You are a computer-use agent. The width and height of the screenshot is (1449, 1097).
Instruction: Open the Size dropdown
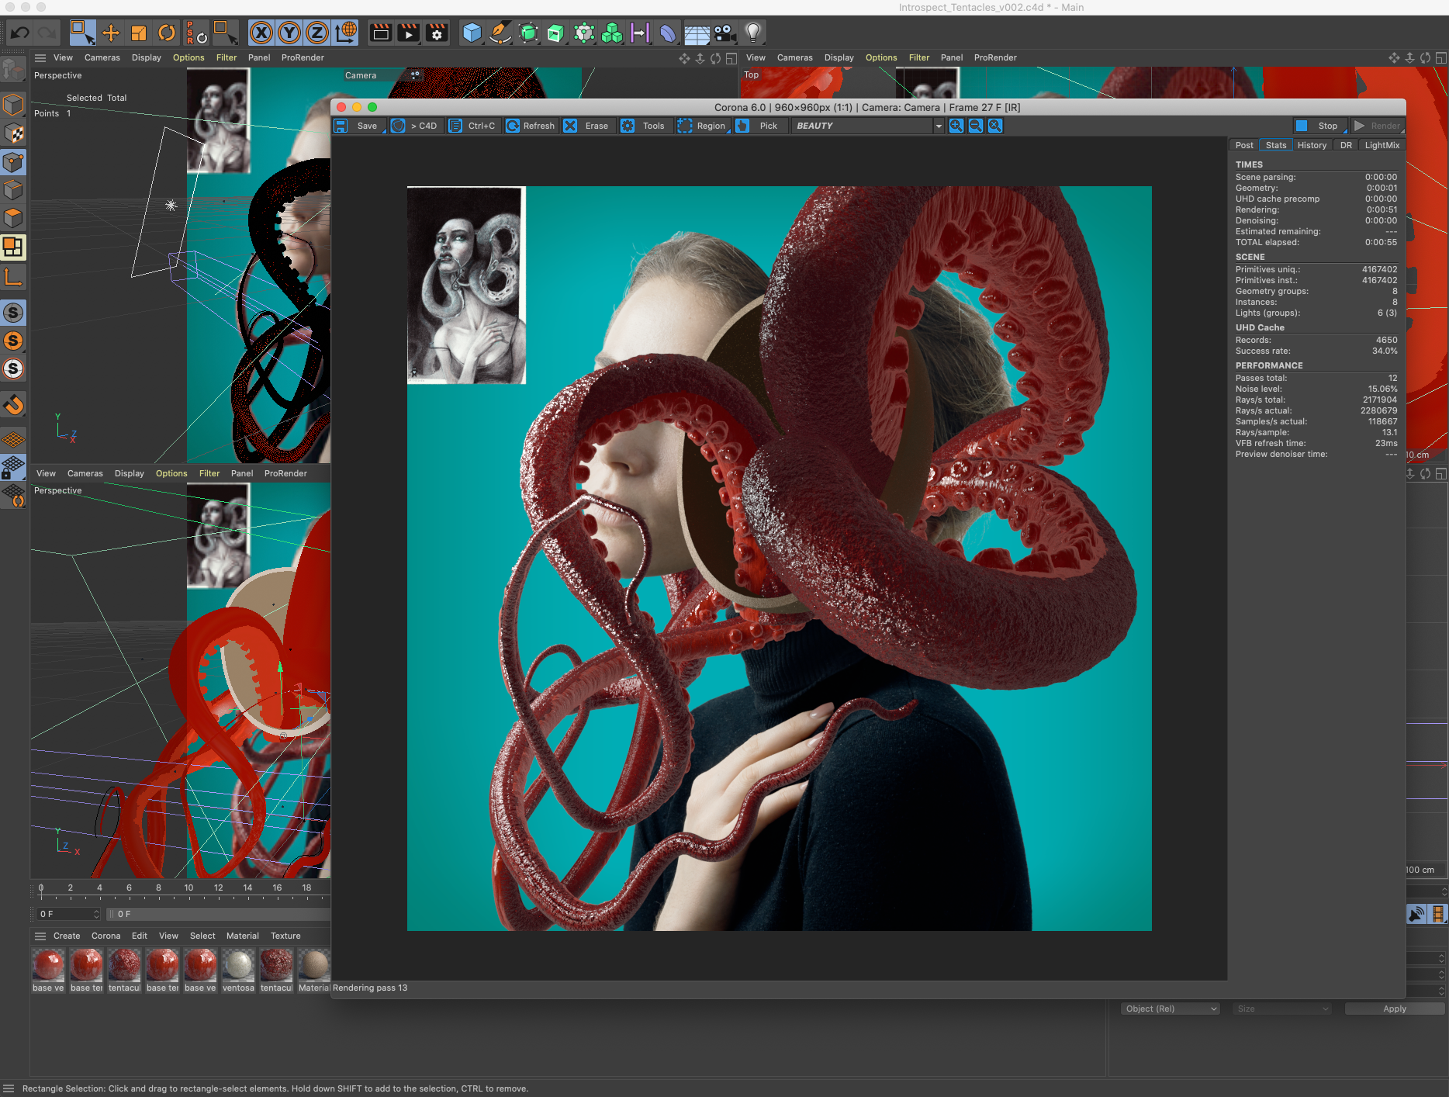(1282, 1009)
